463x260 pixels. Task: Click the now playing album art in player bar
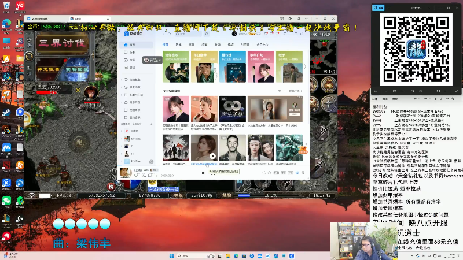126,172
